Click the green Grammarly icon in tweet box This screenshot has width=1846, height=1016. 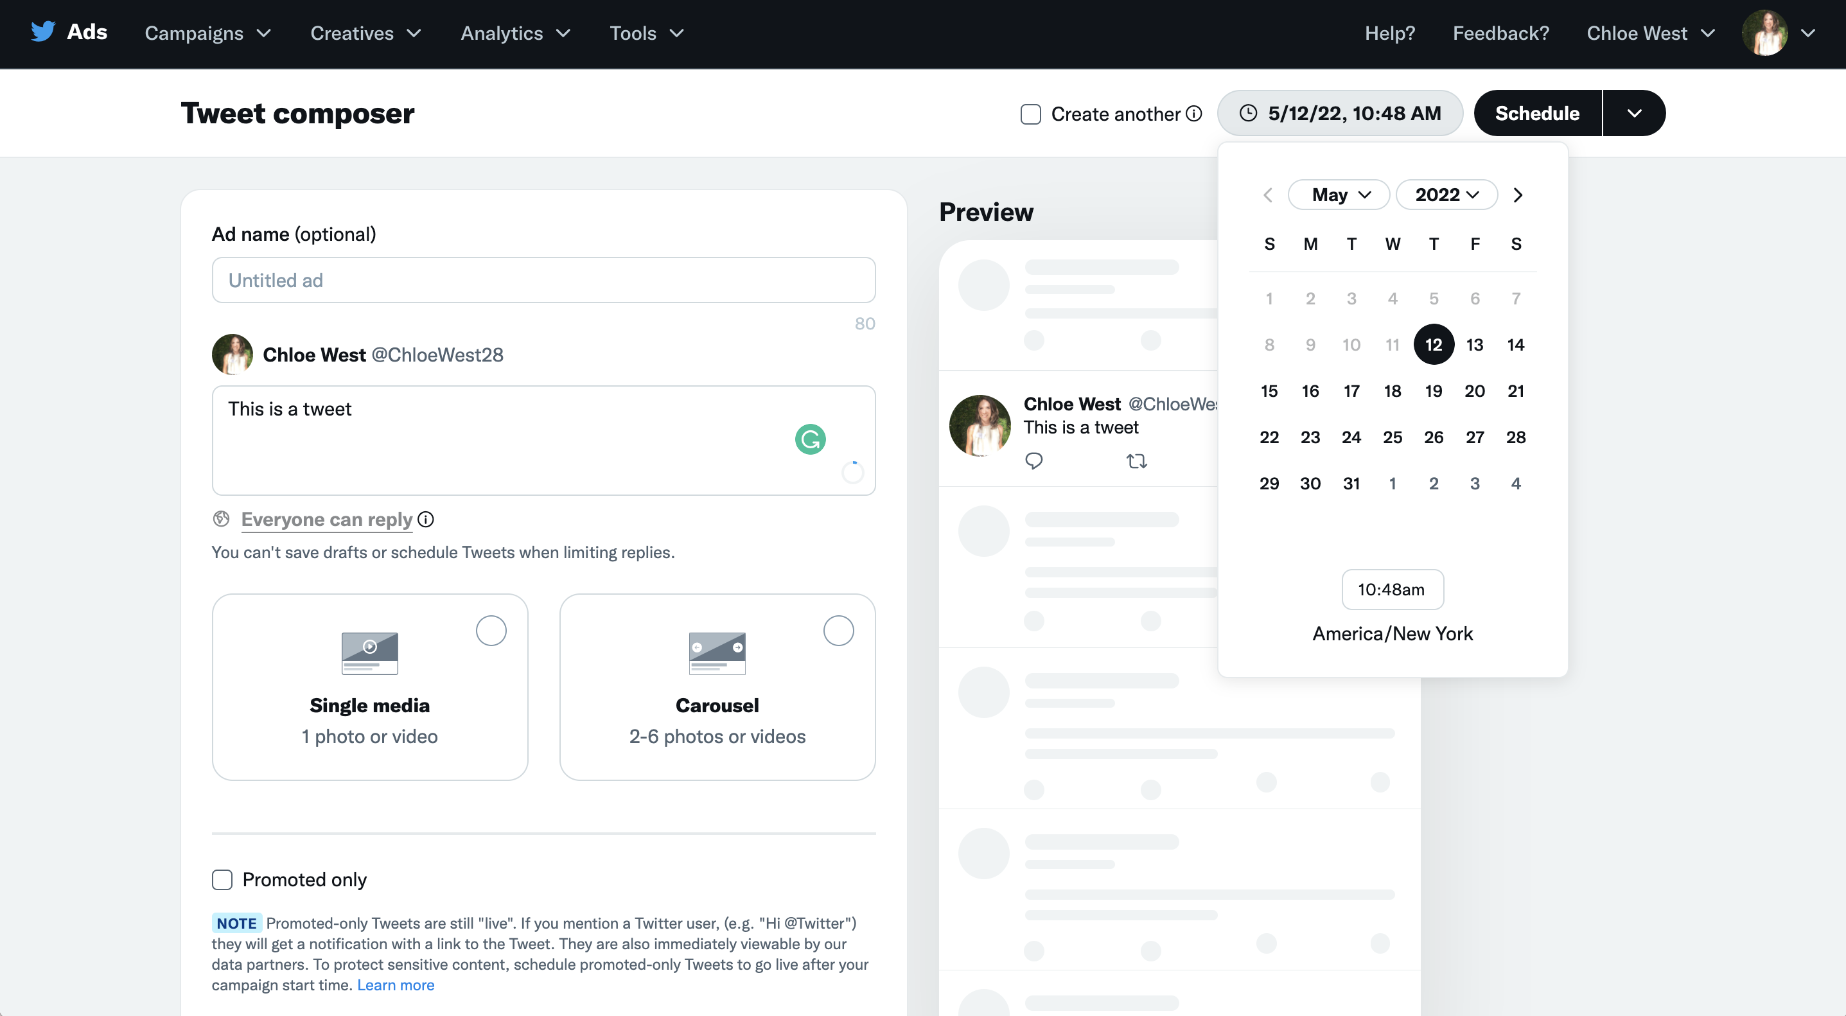(810, 439)
